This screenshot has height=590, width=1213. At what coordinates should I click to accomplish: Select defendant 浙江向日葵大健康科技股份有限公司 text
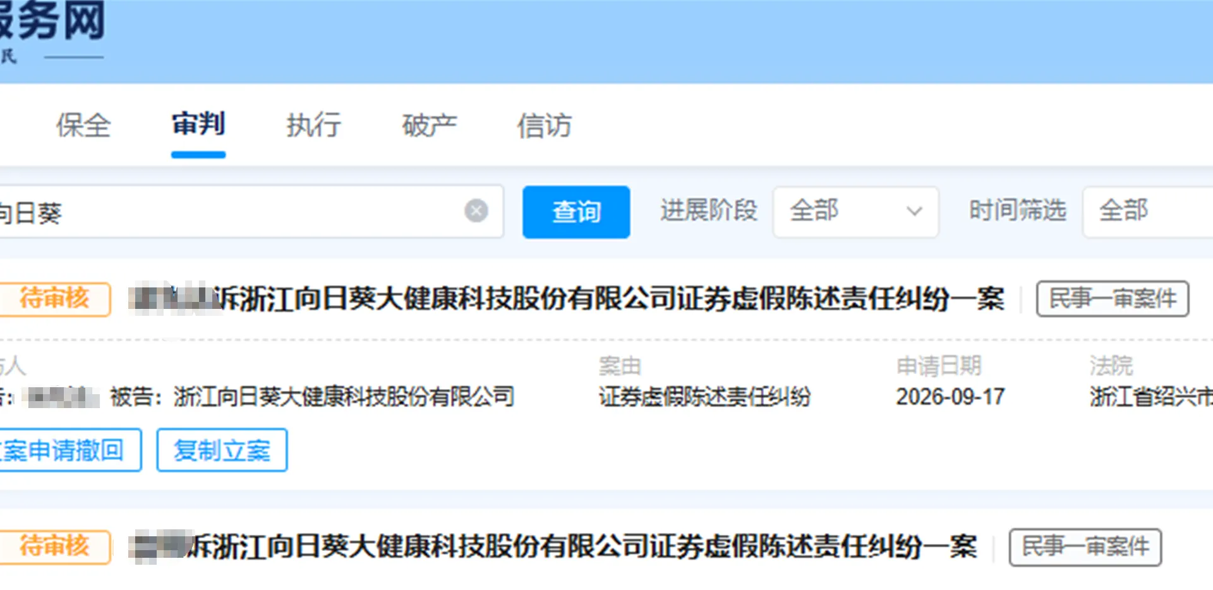tap(344, 397)
